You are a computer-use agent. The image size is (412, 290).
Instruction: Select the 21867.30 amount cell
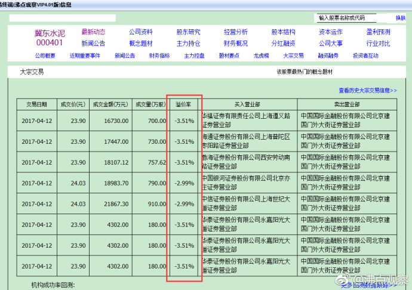click(110, 204)
